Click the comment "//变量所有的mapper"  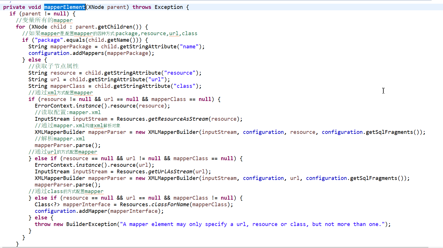(x=44, y=20)
